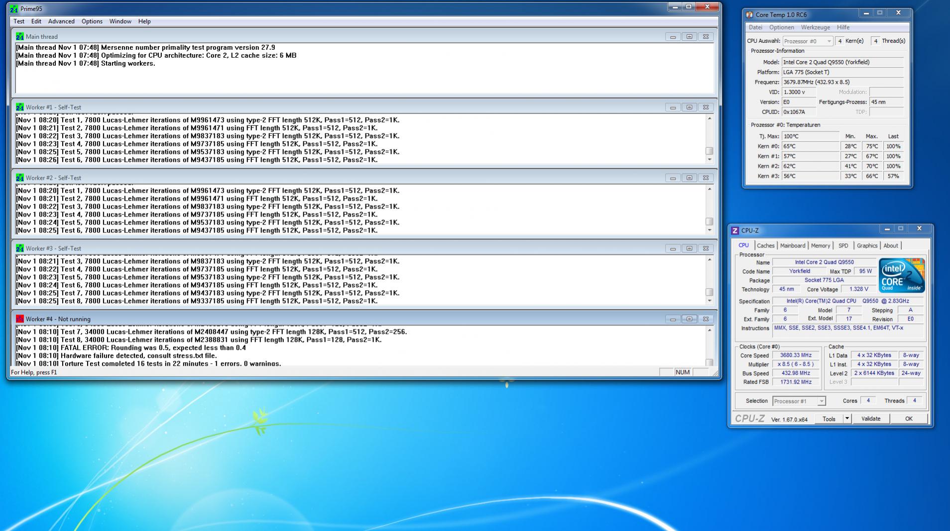This screenshot has height=531, width=950.
Task: Click the Main thread window icon
Action: pos(19,36)
